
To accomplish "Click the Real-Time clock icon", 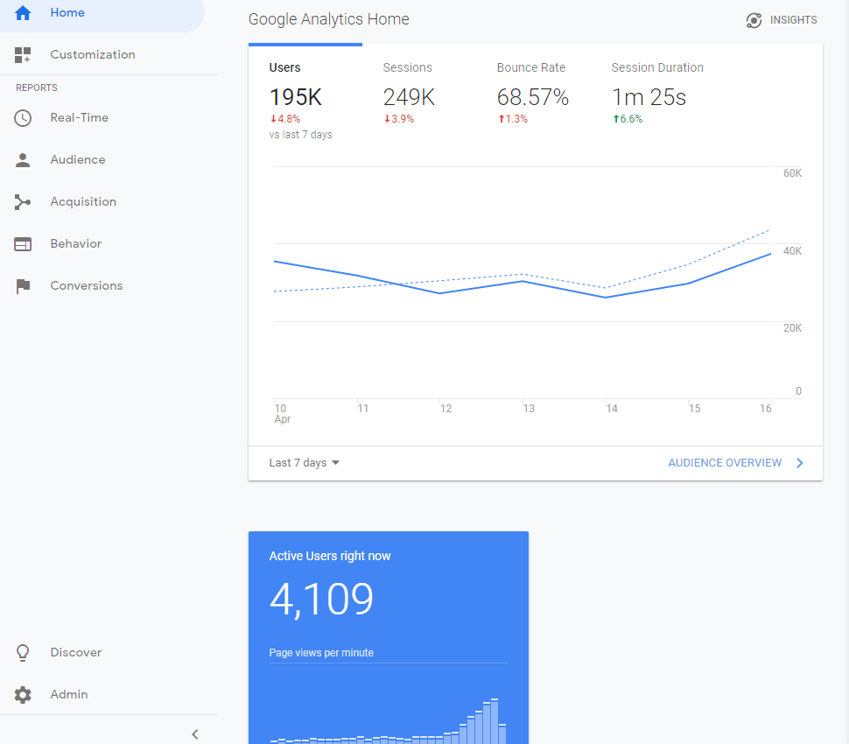I will 23,118.
